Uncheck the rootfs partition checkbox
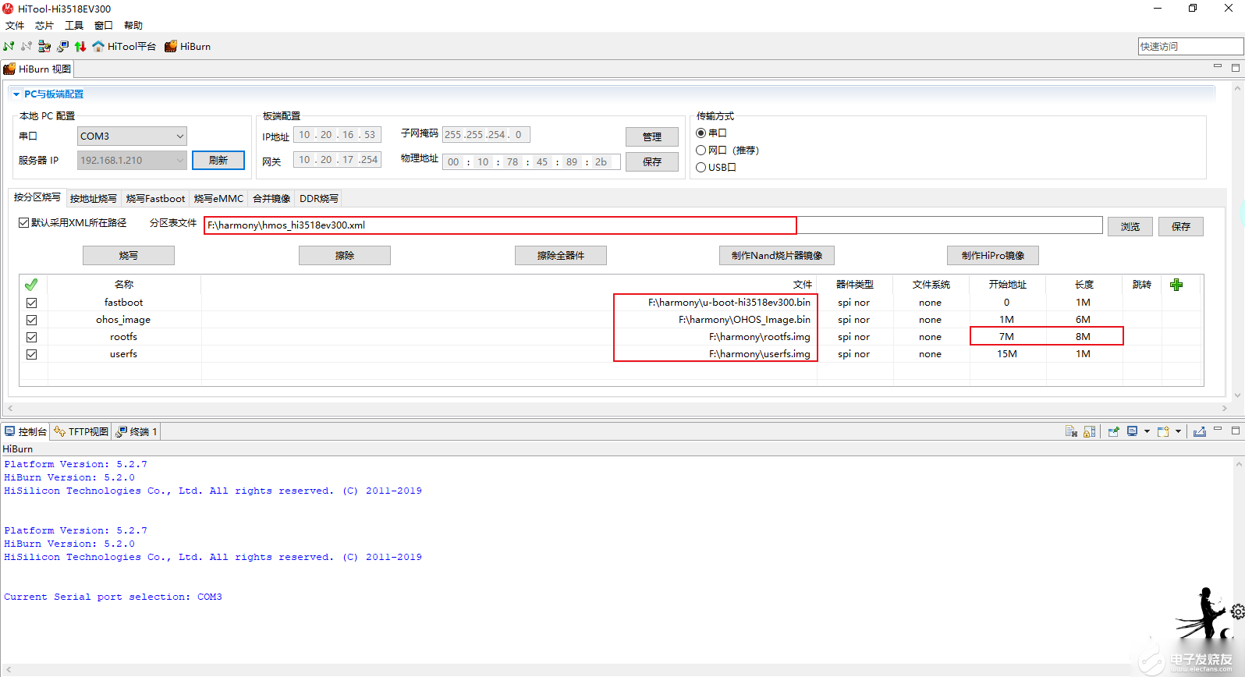1245x677 pixels. 32,337
